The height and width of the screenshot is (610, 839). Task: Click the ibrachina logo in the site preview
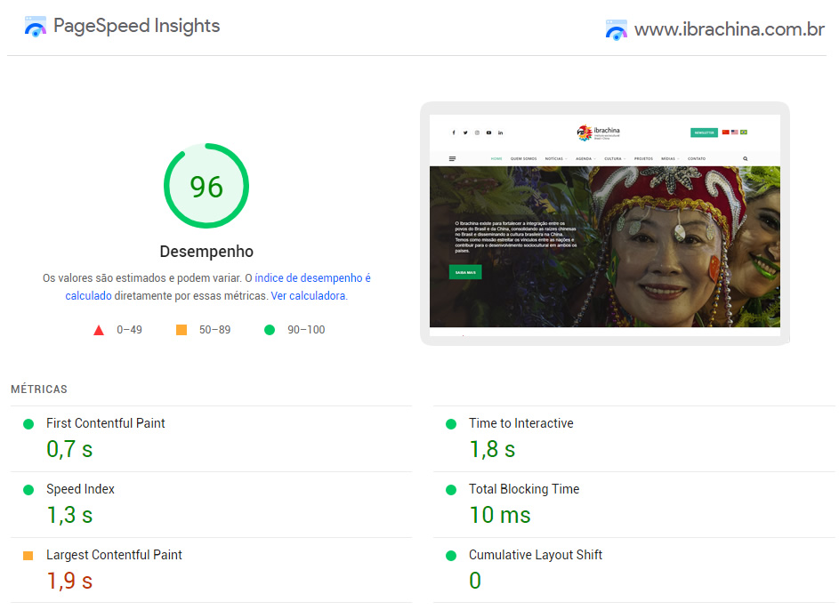pos(598,132)
